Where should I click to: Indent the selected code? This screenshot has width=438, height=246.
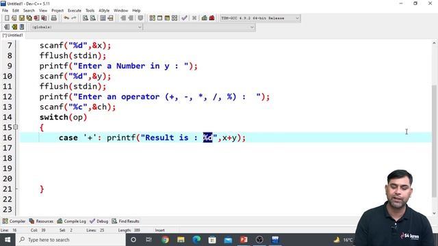[123, 18]
